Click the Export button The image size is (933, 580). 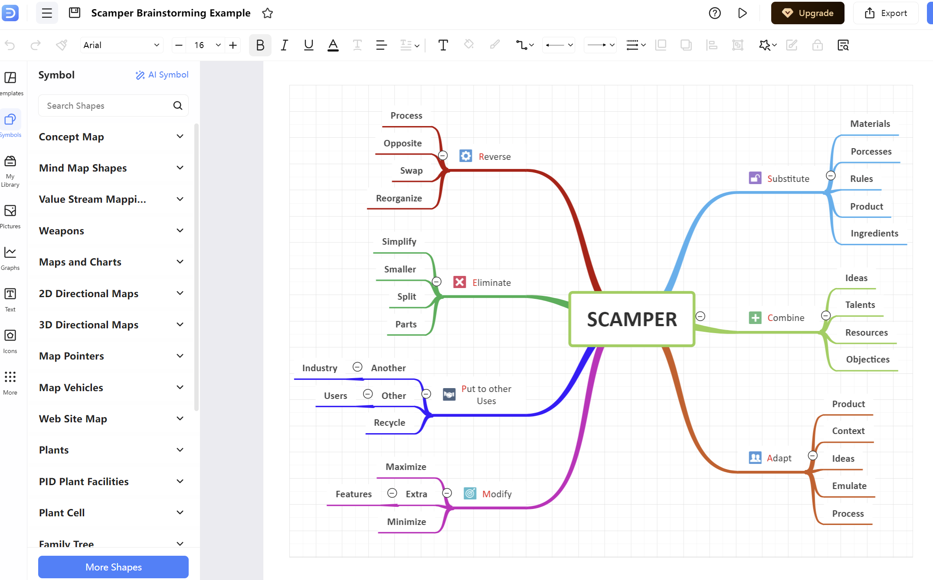886,13
